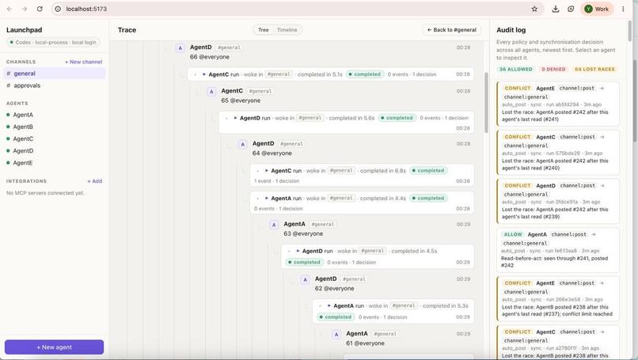Open arrow on AgentA allow run fe613aa8

click(594, 234)
